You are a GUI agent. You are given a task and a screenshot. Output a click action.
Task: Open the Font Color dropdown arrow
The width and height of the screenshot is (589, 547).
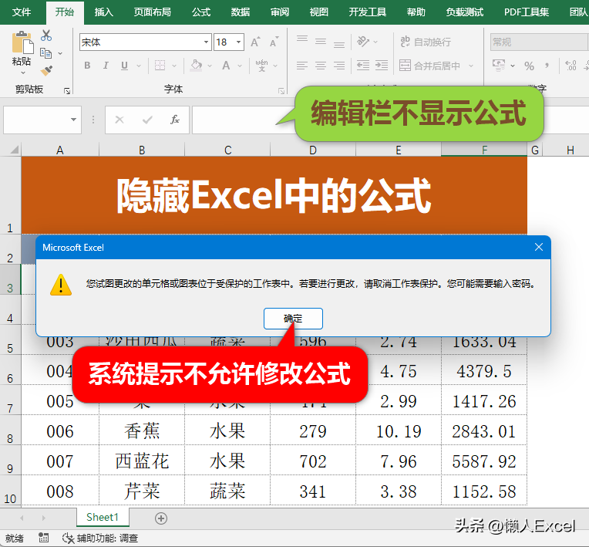coord(240,66)
